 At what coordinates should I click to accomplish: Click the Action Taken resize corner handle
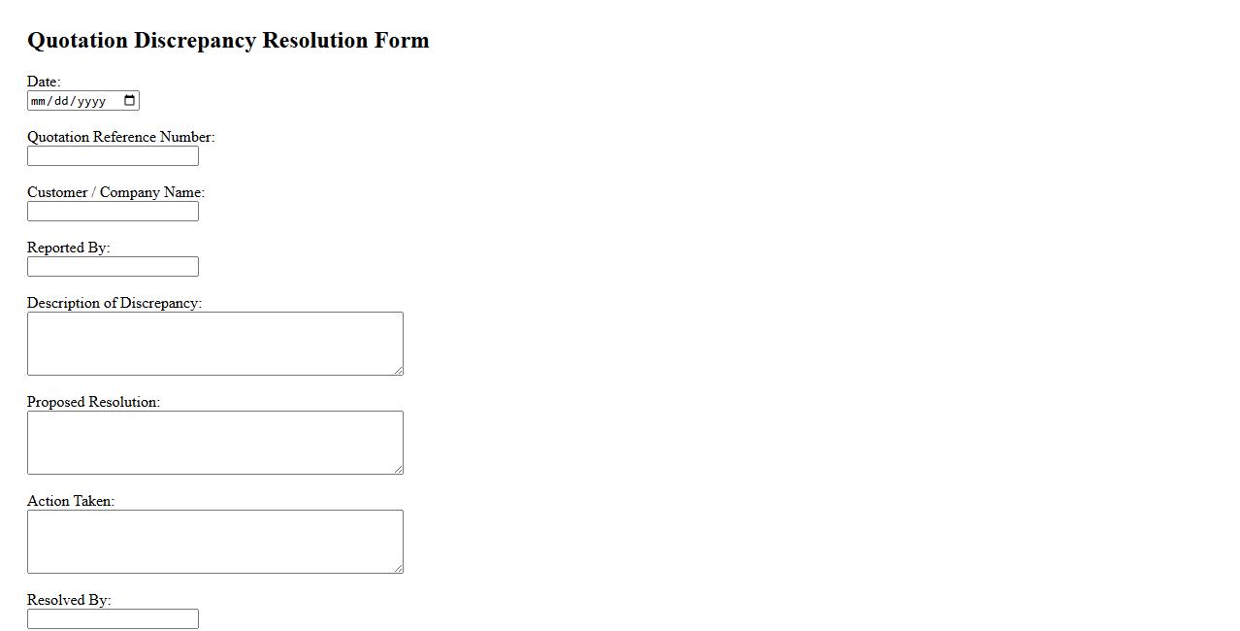point(398,568)
